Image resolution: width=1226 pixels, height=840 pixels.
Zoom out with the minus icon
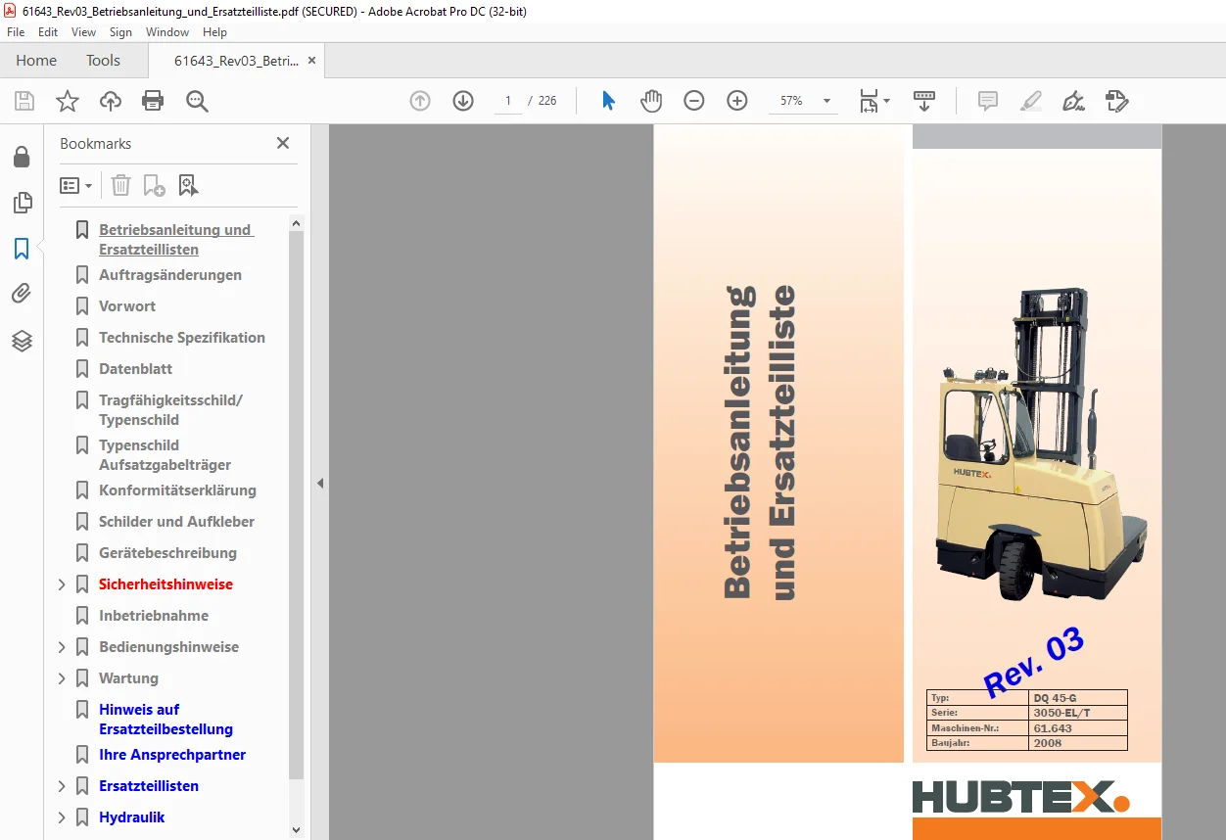694,101
